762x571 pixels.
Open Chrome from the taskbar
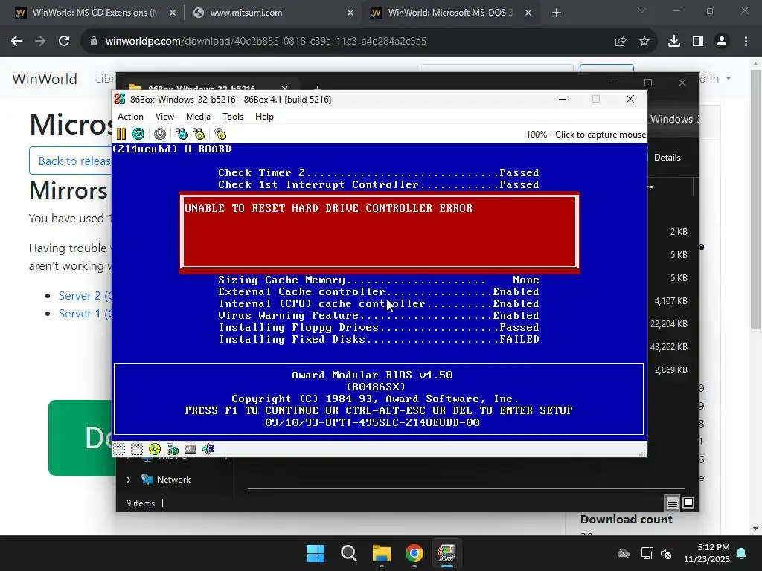414,553
